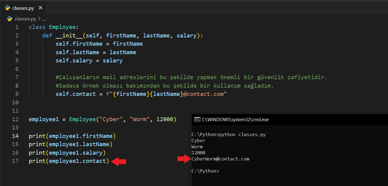Focus the cmd.exe window title bar
Viewport: 388px width, 186px height.
point(275,120)
